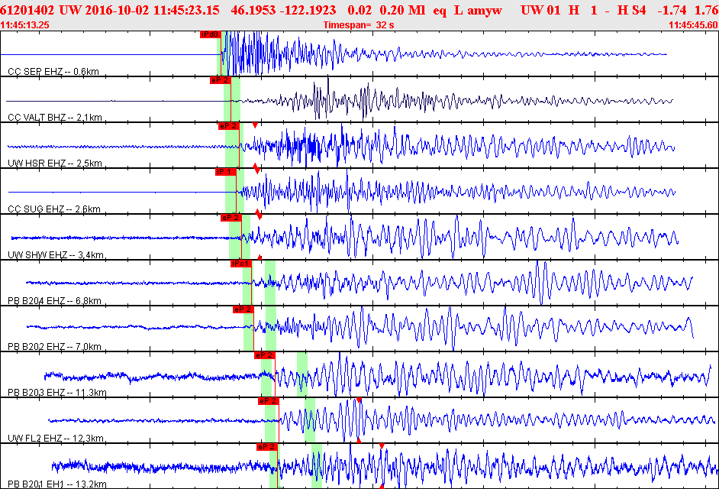The width and height of the screenshot is (719, 489).
Task: Click the 0.20 Ml magnitude value in header
Action: 402,10
